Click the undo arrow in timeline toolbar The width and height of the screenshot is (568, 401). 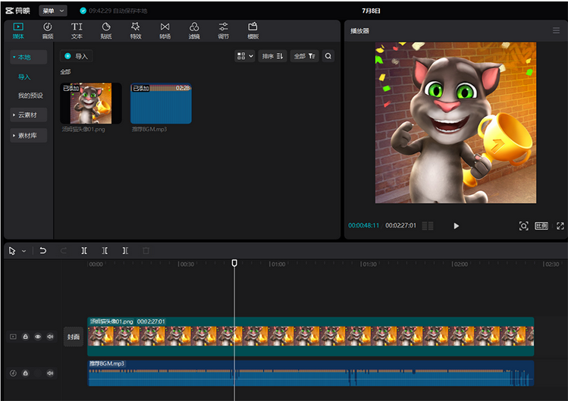[x=43, y=250]
